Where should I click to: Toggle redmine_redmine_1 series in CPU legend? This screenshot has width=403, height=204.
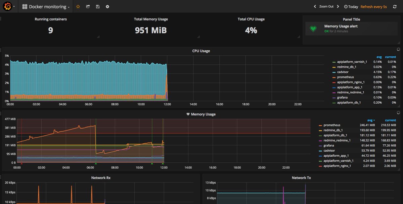(351, 92)
